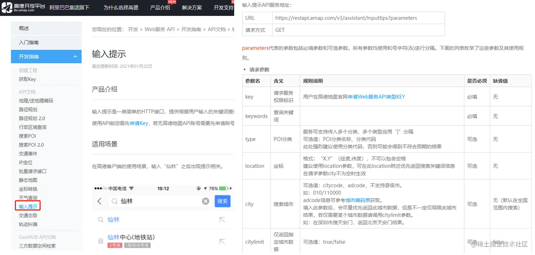The image size is (535, 255).
Task: Open 产品介绍 in the top navigation
Action: tap(160, 7)
